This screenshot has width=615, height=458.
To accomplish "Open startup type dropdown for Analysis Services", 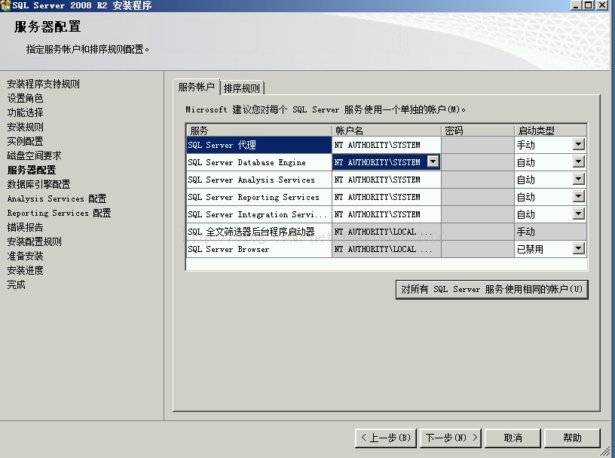I will coord(579,179).
